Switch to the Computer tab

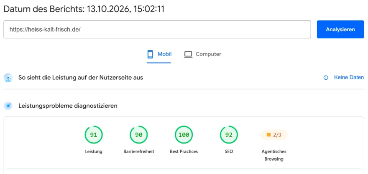tap(202, 54)
